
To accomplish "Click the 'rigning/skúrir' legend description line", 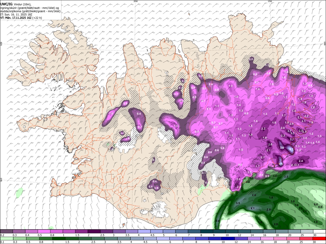I will click(30, 8).
